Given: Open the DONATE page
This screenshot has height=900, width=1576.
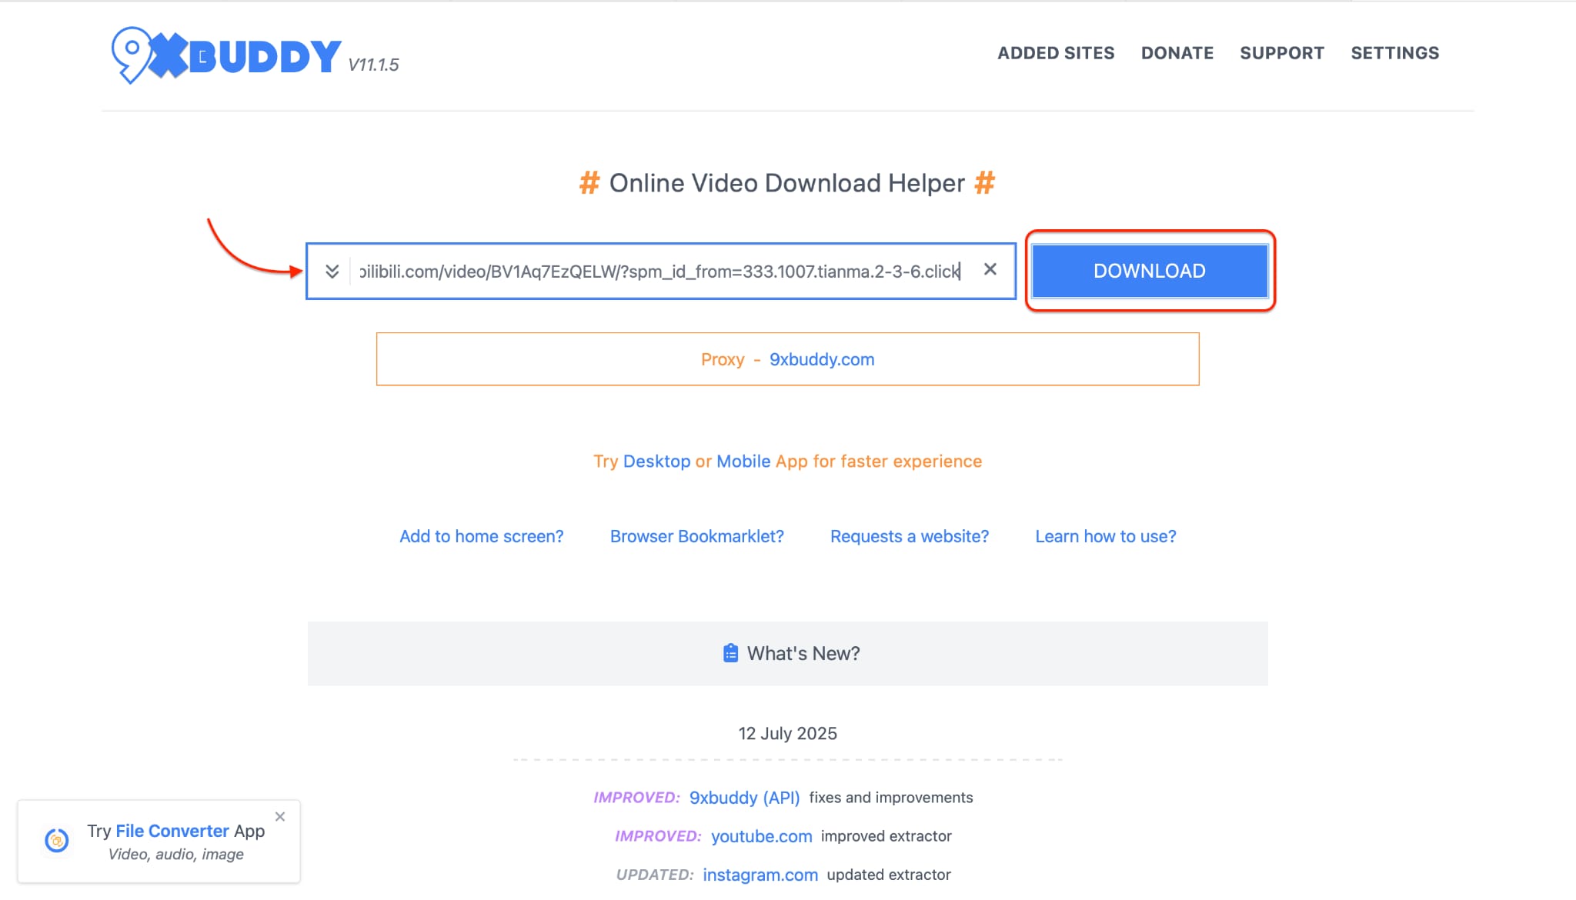Looking at the screenshot, I should click(1177, 53).
